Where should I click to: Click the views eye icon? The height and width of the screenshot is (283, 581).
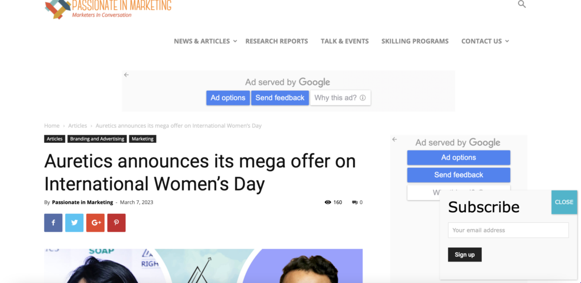coord(327,202)
